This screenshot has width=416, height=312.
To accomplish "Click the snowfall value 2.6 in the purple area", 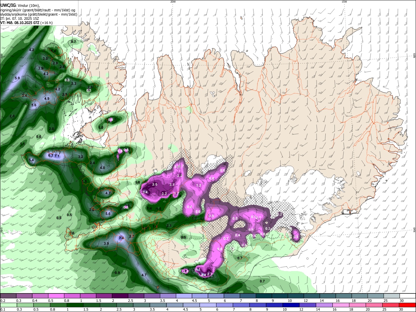I will (x=155, y=185).
